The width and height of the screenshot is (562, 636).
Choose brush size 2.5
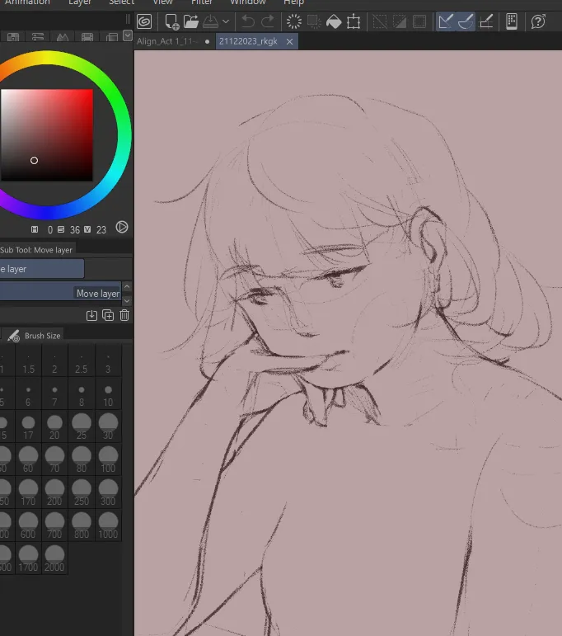coord(81,361)
